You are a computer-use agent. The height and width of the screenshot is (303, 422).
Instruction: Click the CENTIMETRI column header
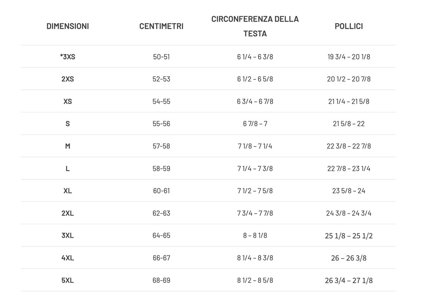(161, 26)
